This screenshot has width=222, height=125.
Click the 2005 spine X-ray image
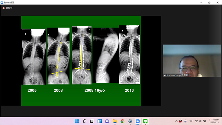pos(34,57)
